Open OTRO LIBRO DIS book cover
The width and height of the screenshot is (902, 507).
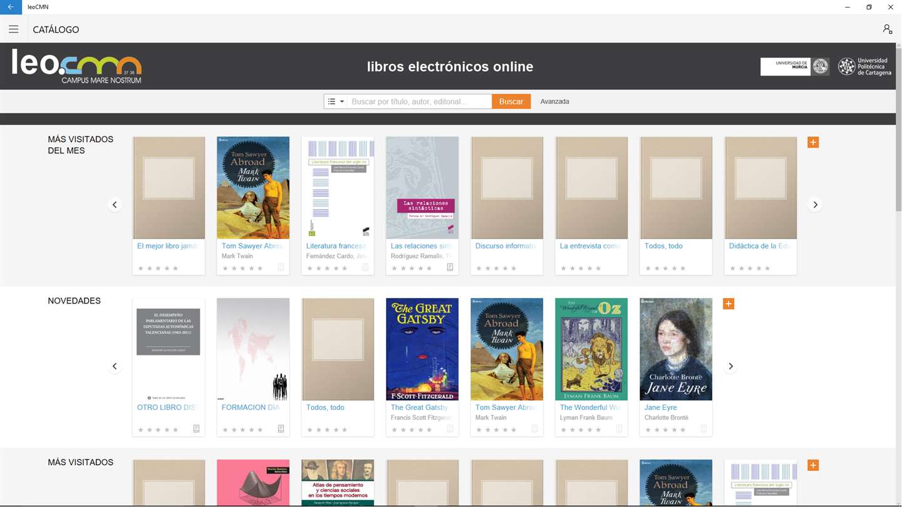click(168, 349)
